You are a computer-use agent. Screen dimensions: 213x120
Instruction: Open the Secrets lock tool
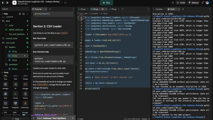tap(25, 95)
